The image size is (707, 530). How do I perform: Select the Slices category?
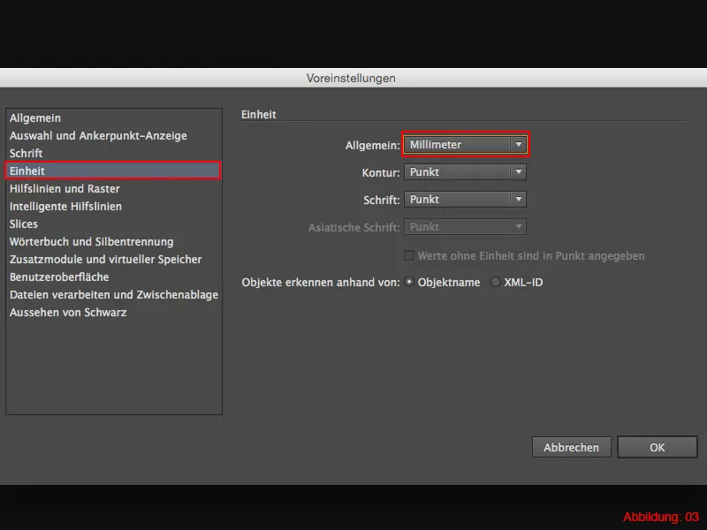[x=114, y=224]
